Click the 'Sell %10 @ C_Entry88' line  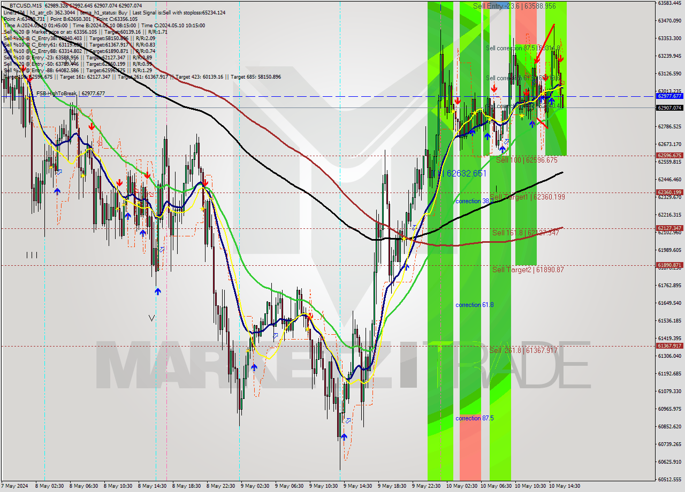(80, 51)
